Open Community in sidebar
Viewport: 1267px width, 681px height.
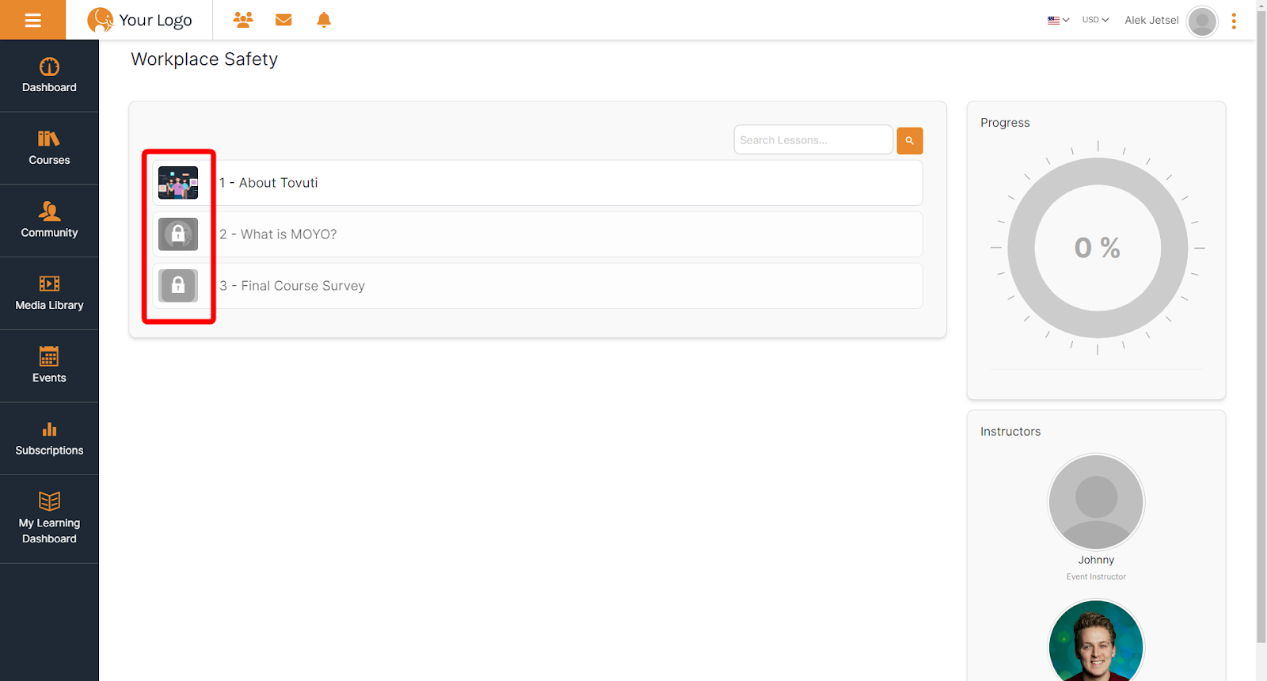coord(49,221)
